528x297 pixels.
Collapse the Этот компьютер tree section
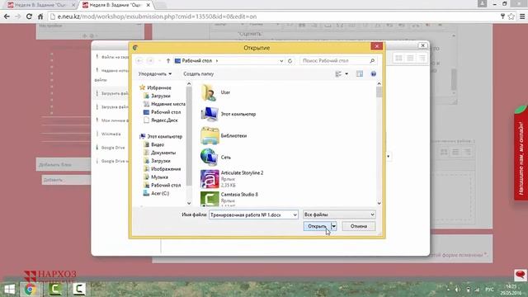point(161,136)
